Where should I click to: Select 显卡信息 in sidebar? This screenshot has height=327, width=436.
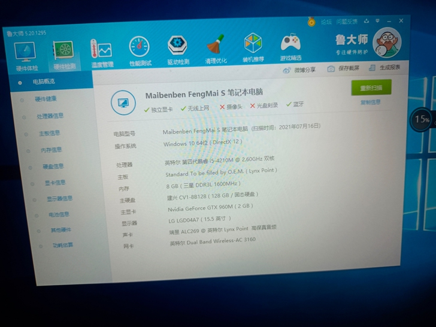click(x=55, y=183)
